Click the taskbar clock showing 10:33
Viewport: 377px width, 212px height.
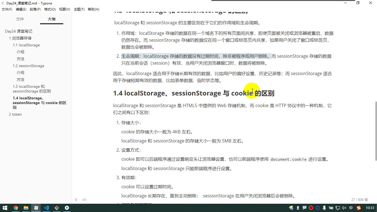pos(370,208)
